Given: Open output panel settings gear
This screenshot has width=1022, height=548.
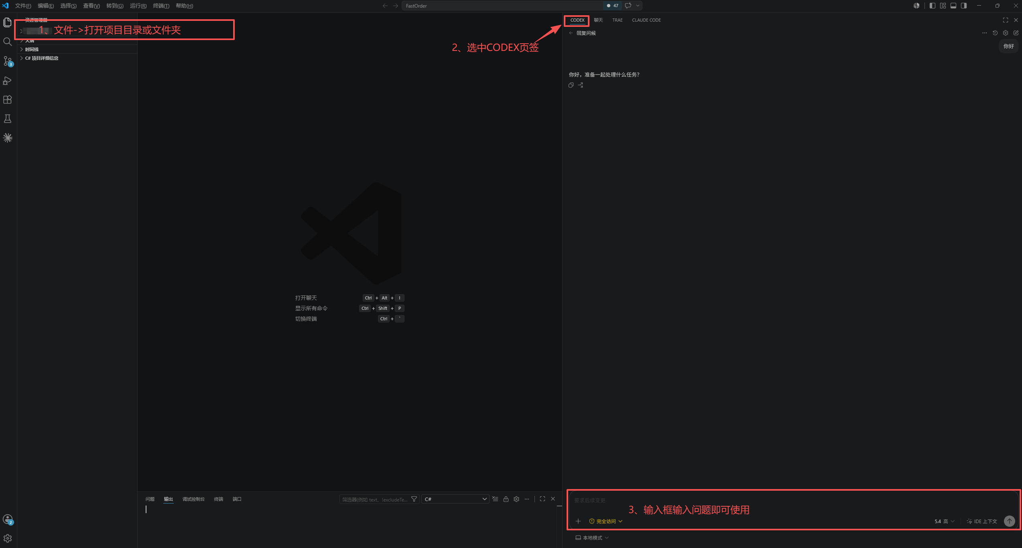Looking at the screenshot, I should click(x=516, y=499).
